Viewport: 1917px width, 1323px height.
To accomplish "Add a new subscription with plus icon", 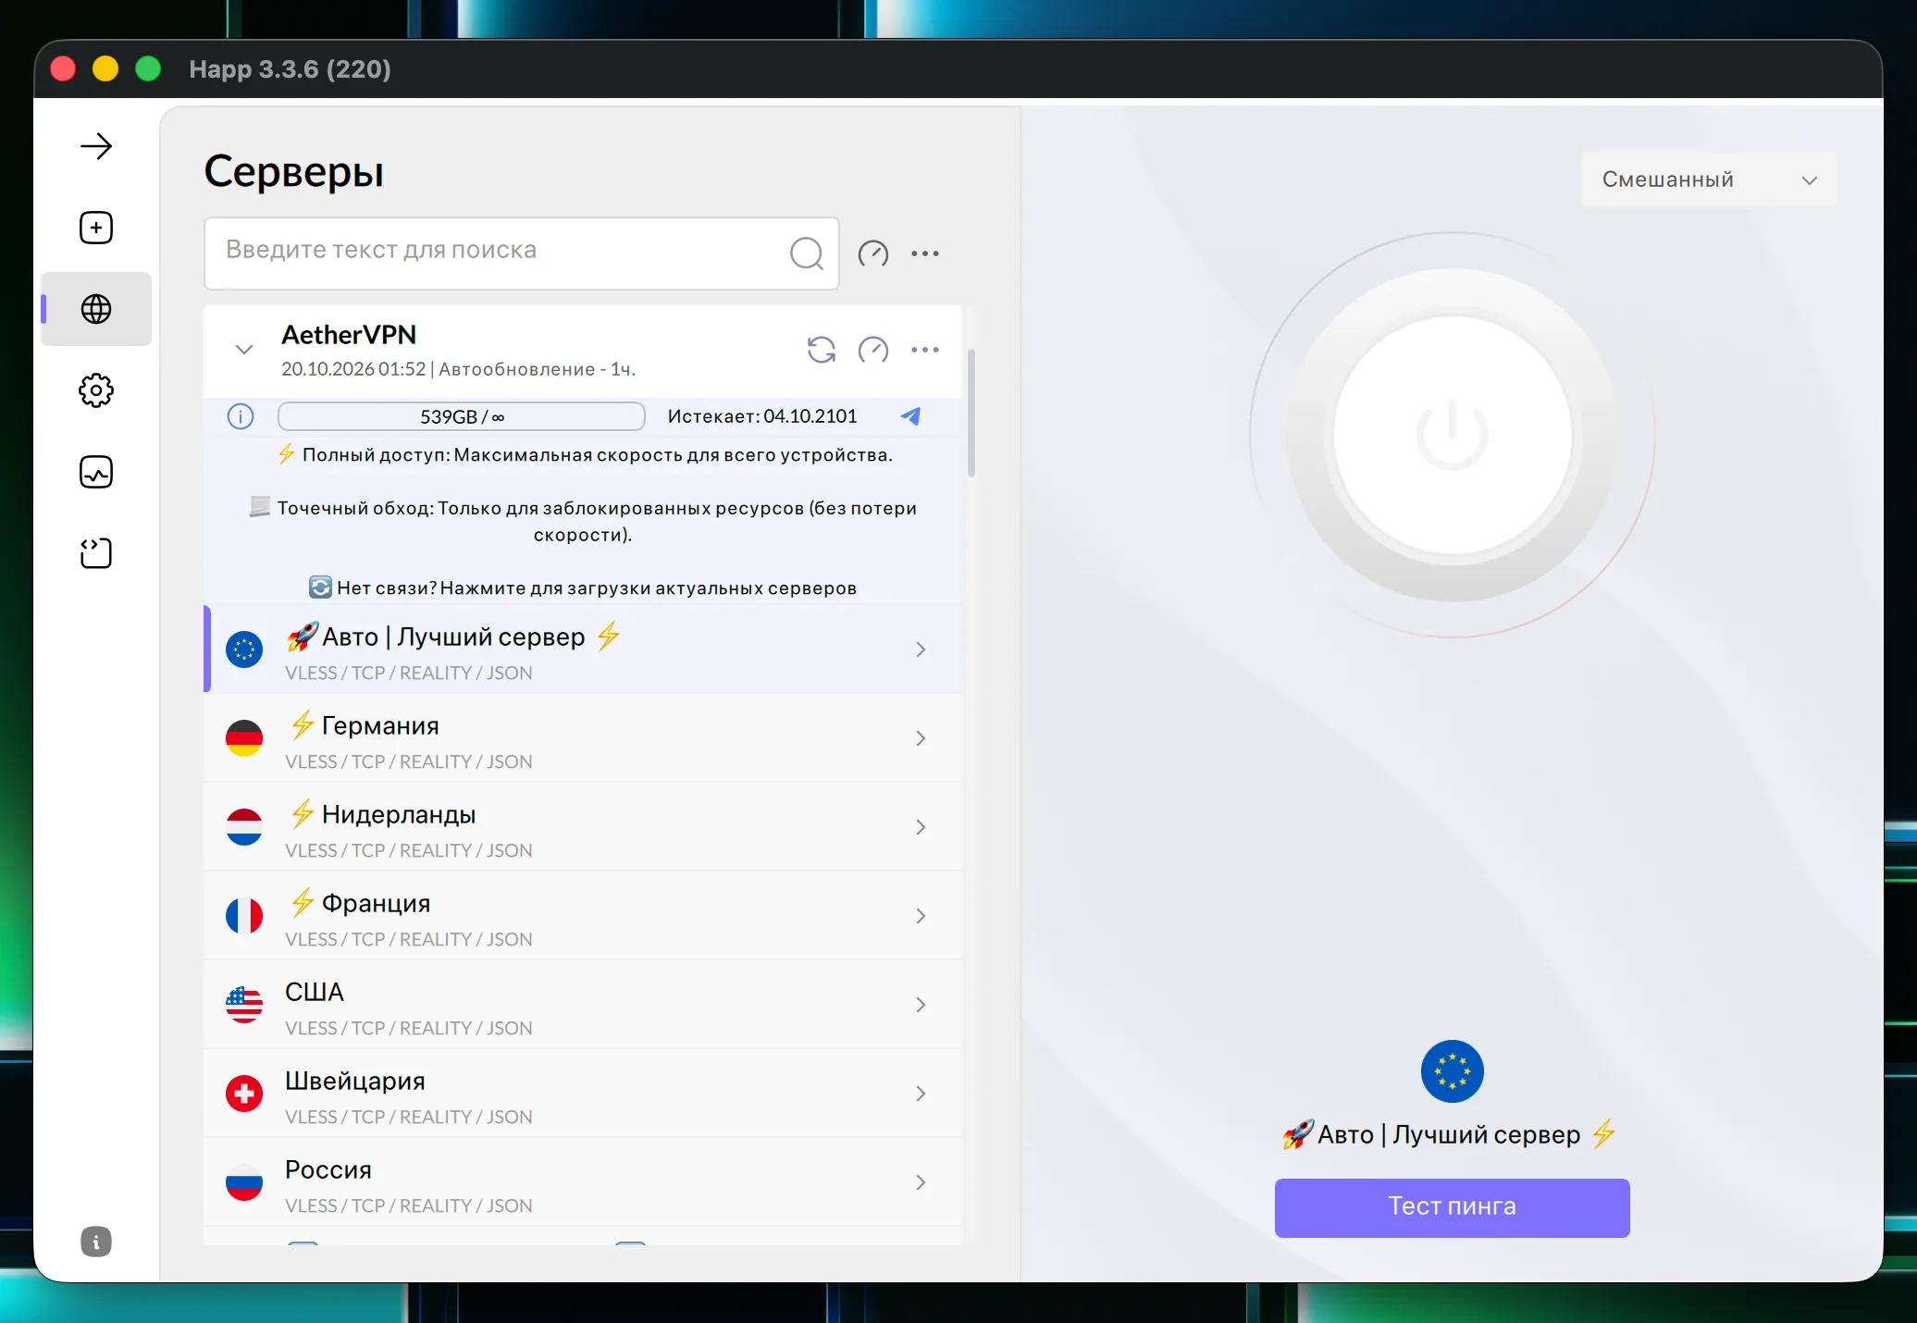I will point(96,228).
